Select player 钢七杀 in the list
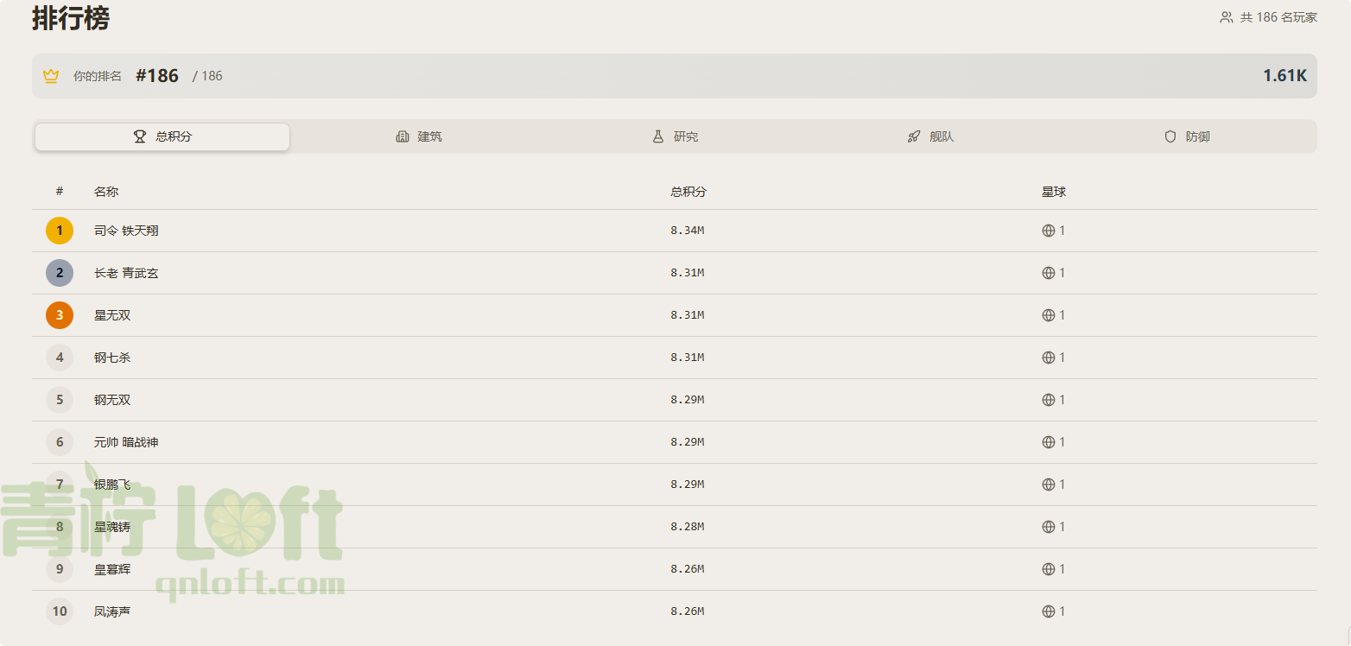1351x646 pixels. point(112,358)
